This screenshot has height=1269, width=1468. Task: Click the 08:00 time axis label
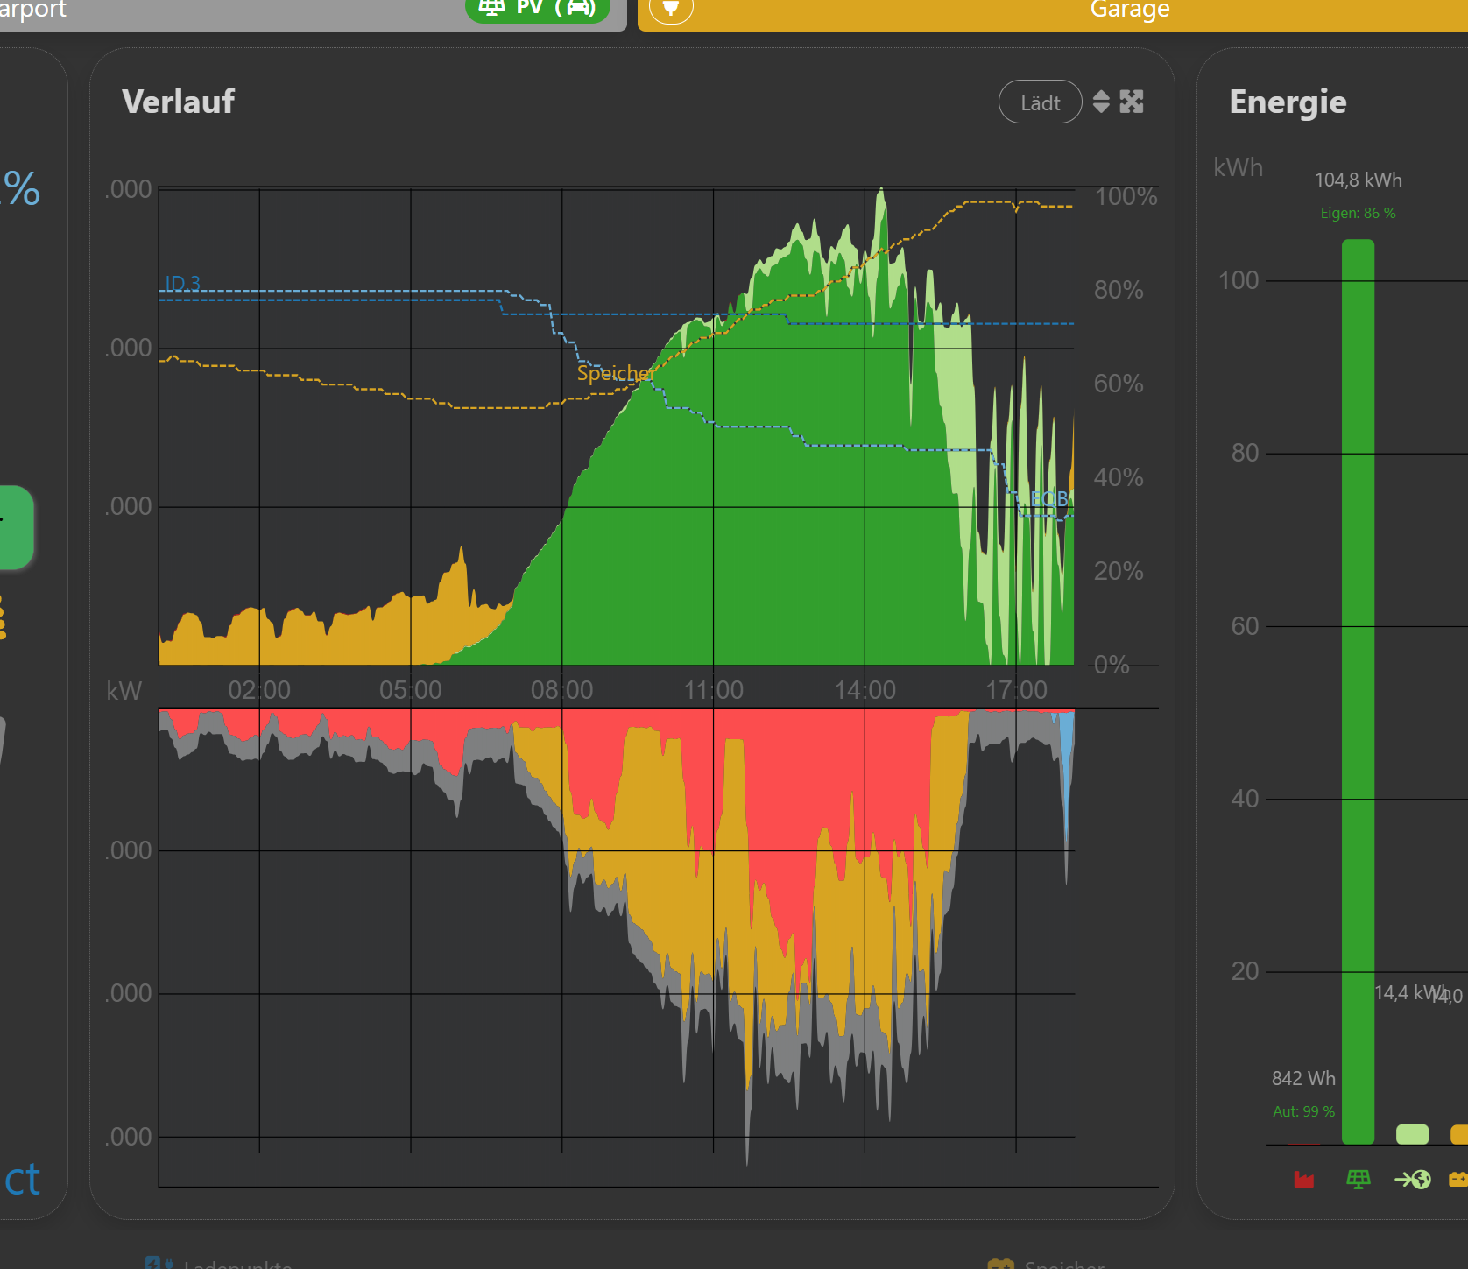click(562, 690)
